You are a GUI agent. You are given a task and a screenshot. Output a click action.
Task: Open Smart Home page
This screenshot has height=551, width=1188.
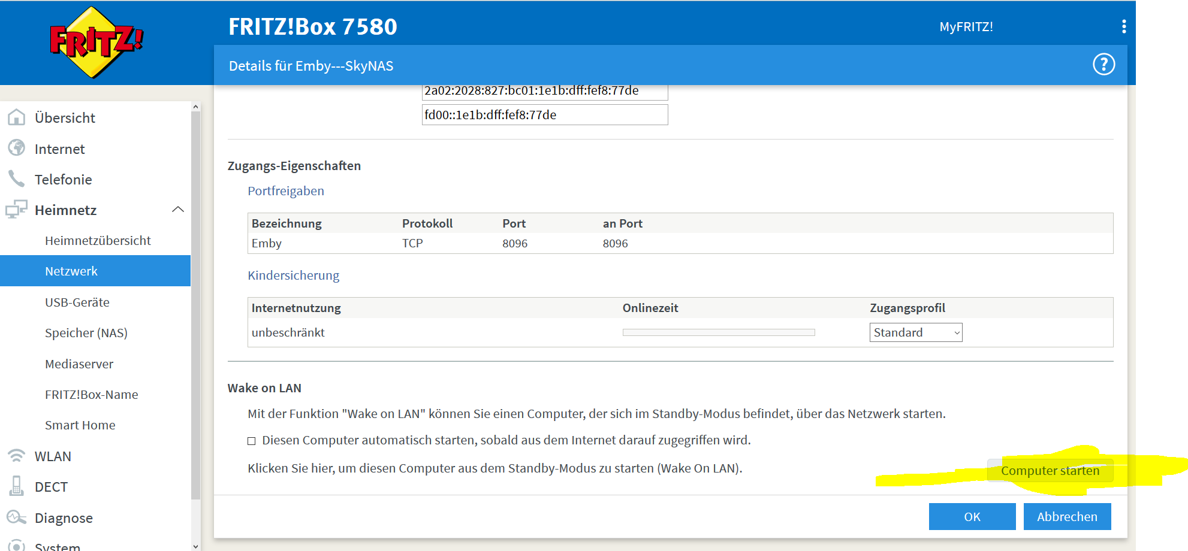pos(80,425)
